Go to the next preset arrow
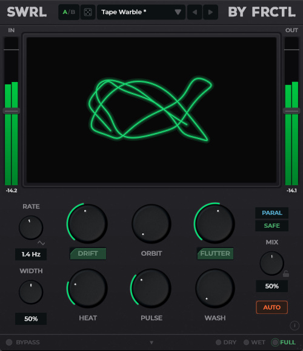Image resolution: width=303 pixels, height=351 pixels. 210,12
